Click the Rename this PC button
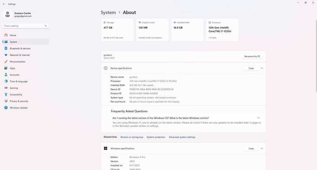This screenshot has height=170, width=317. tap(252, 56)
